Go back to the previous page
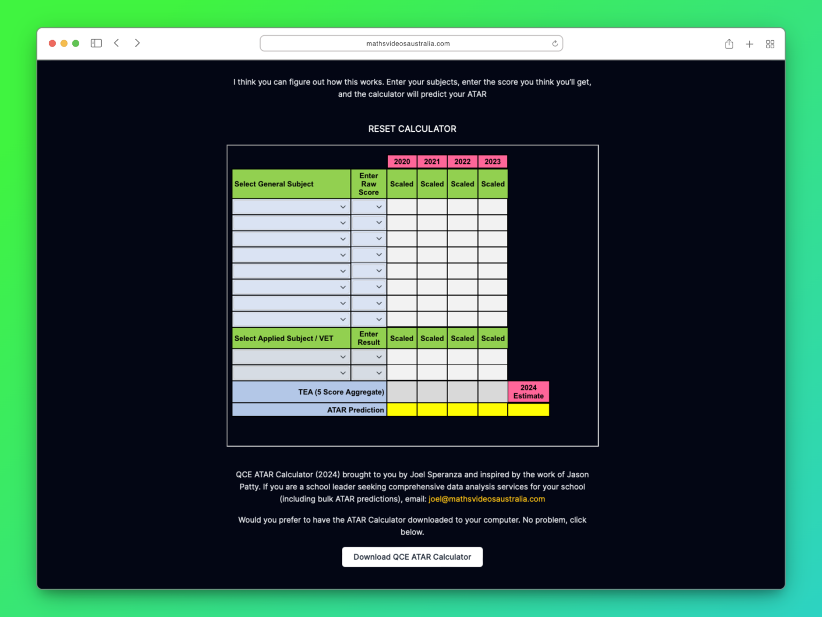 (x=117, y=43)
